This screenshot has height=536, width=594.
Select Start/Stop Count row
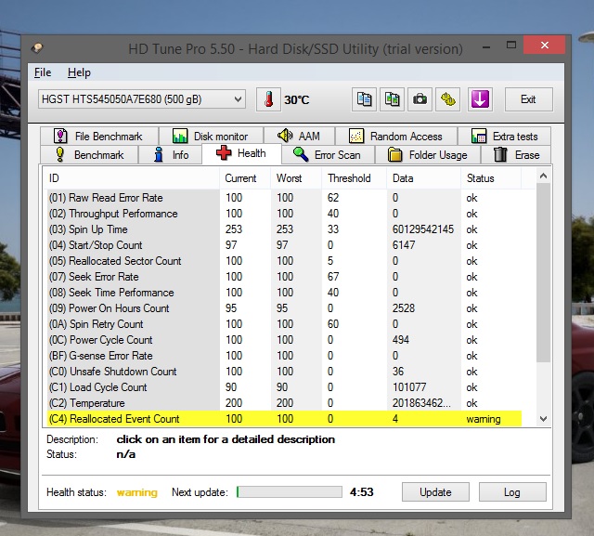tap(284, 245)
